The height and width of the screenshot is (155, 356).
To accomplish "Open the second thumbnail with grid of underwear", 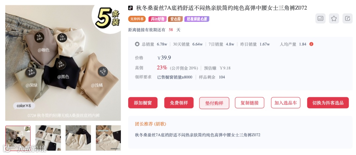I will [48, 138].
